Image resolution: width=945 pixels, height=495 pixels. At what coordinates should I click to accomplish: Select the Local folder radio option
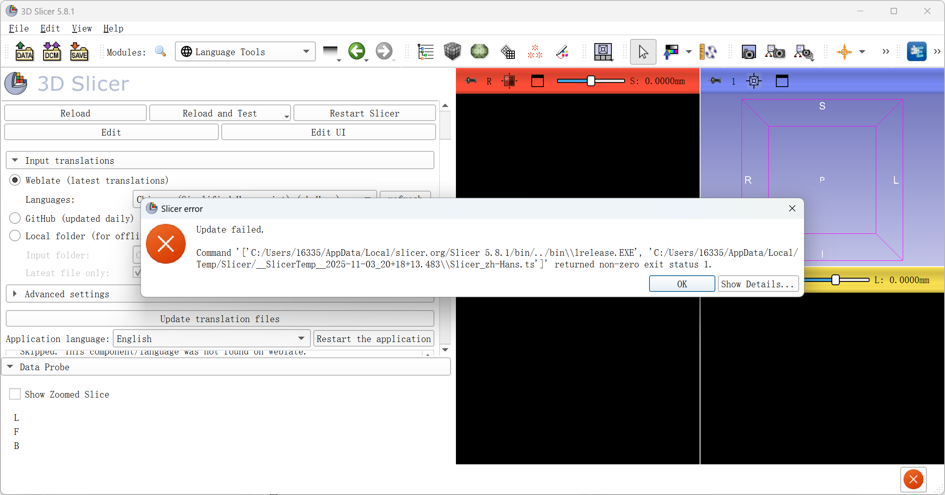15,236
